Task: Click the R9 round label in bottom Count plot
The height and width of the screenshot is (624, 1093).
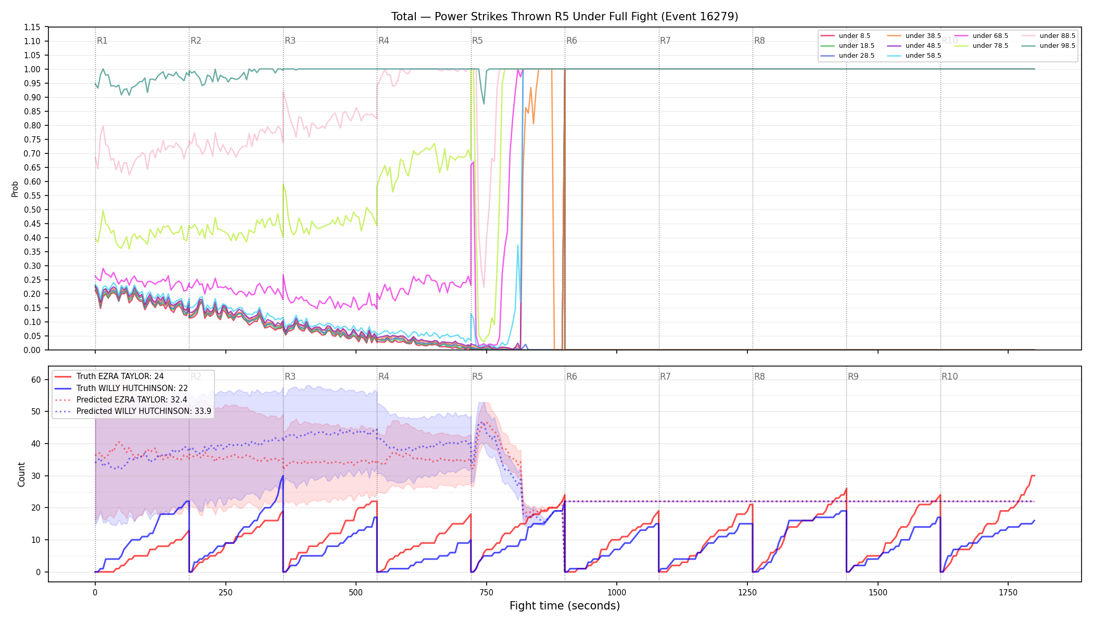Action: (853, 376)
